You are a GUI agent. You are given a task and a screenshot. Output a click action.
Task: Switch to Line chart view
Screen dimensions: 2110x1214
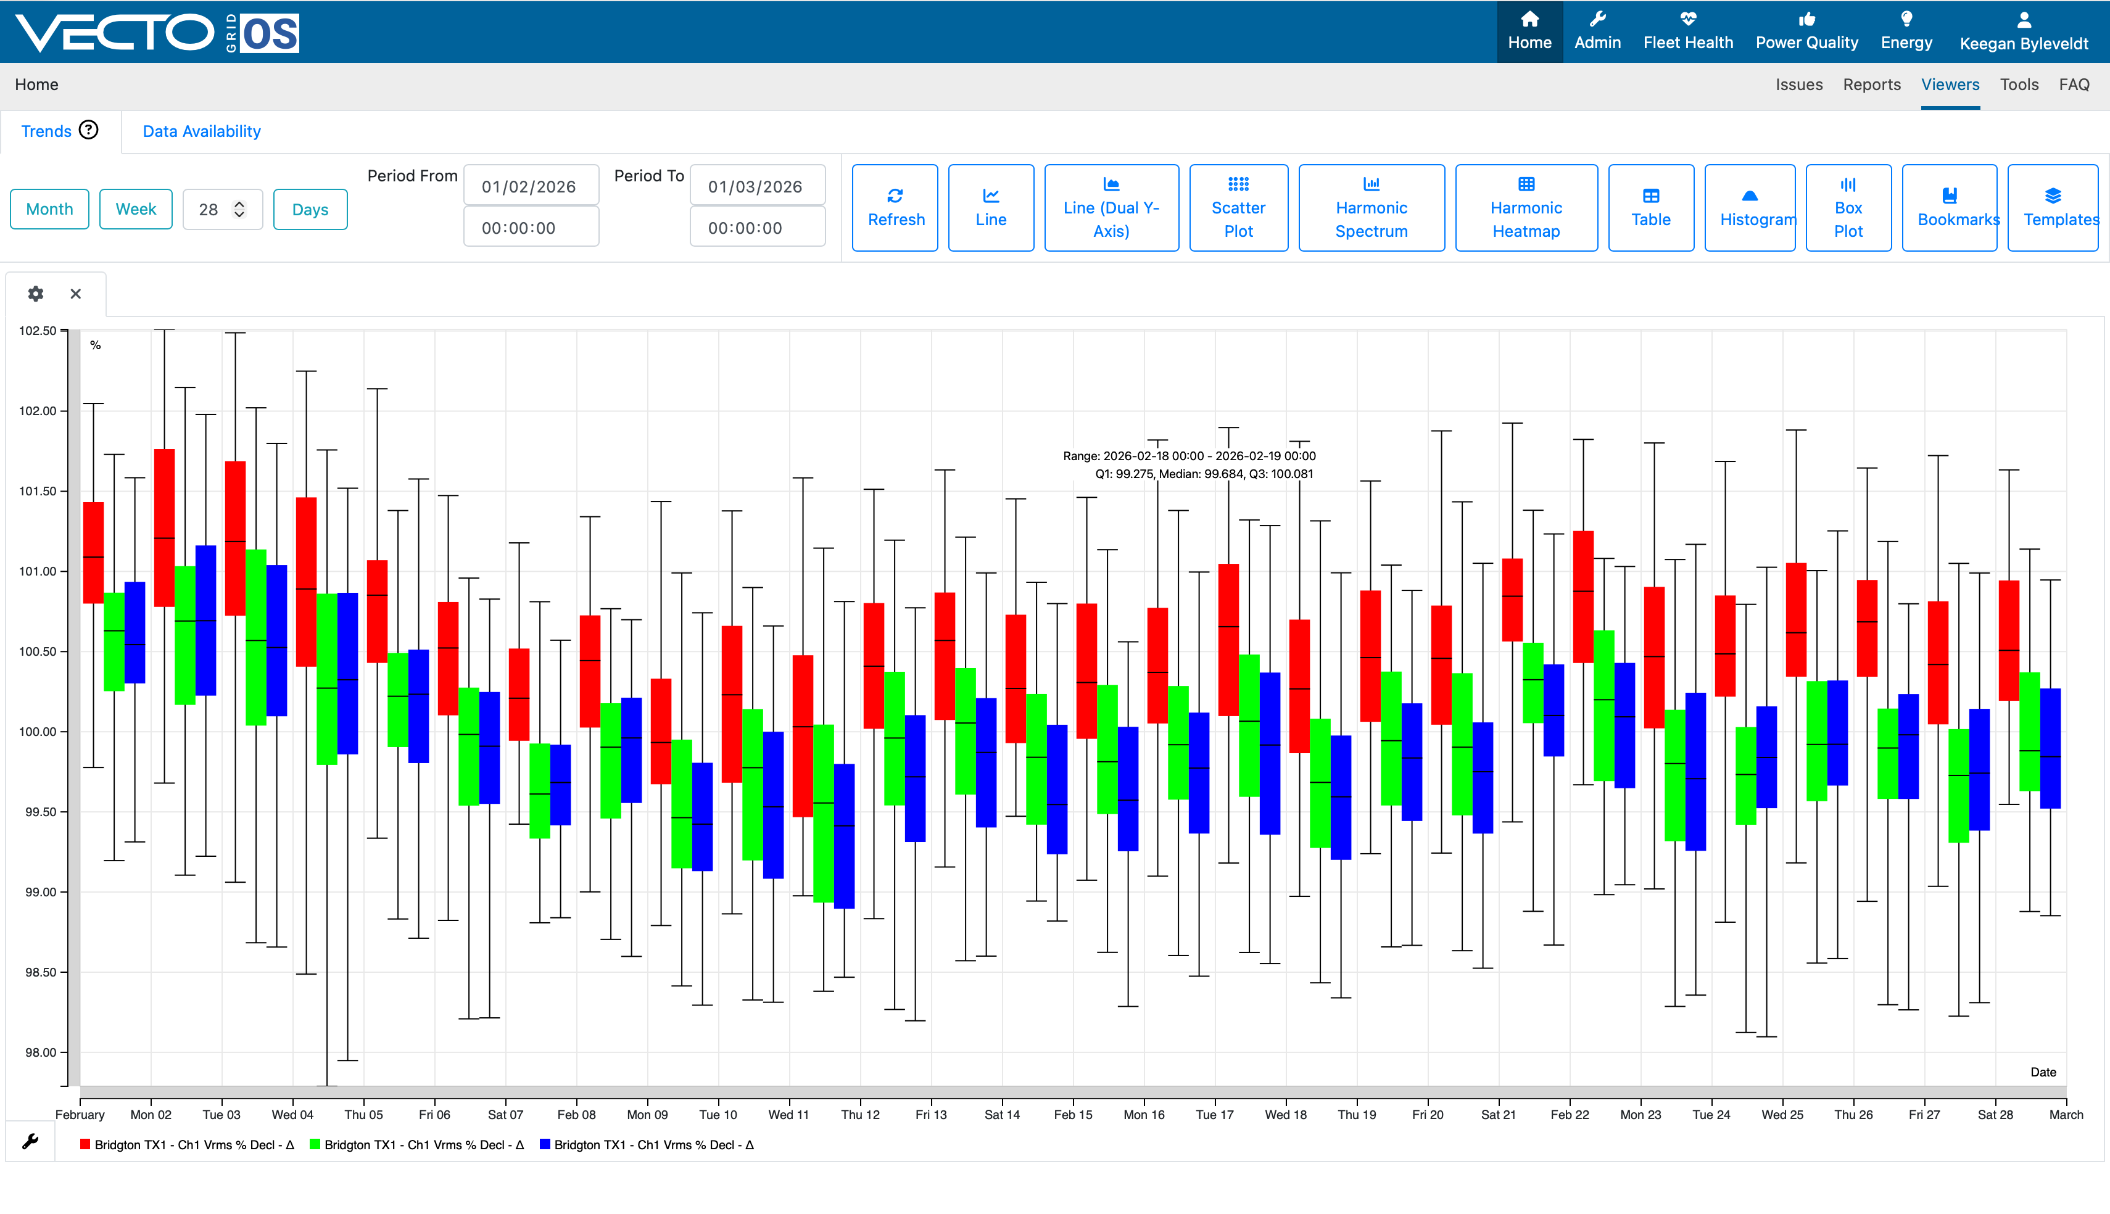click(x=990, y=208)
